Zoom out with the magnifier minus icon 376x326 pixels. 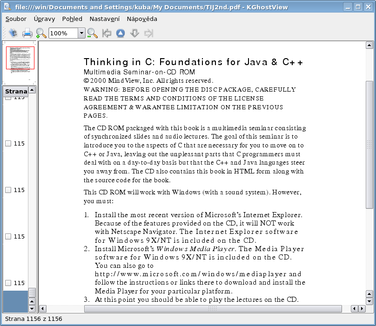(92, 33)
